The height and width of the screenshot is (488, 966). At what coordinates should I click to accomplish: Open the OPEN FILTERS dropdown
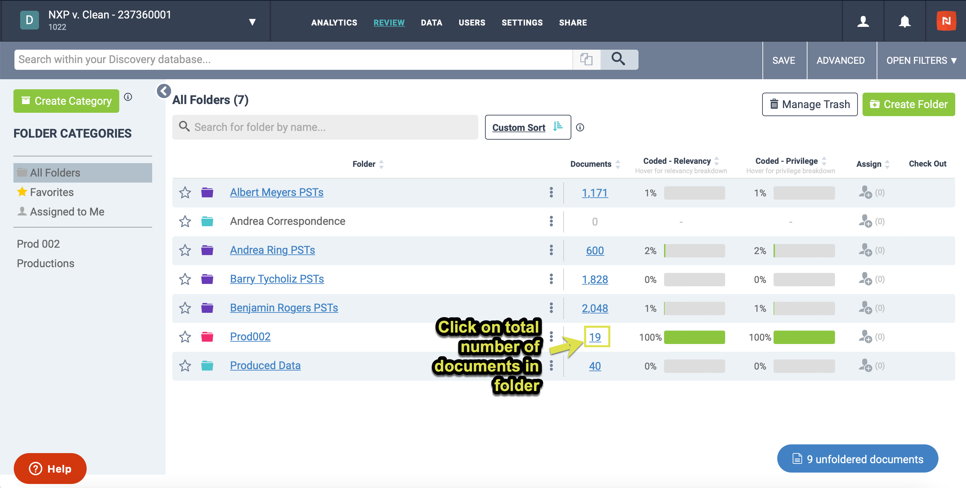[x=921, y=60]
